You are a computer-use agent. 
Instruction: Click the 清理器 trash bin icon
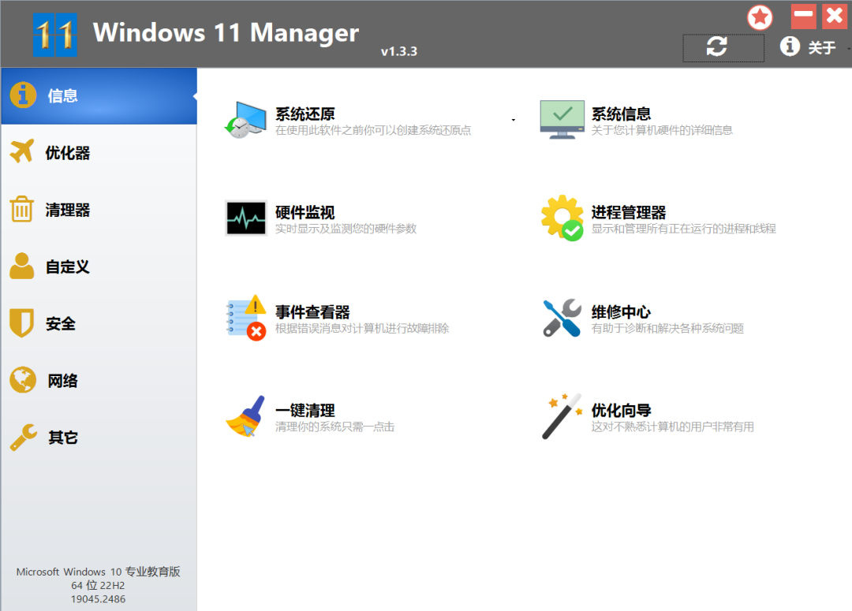pyautogui.click(x=22, y=209)
